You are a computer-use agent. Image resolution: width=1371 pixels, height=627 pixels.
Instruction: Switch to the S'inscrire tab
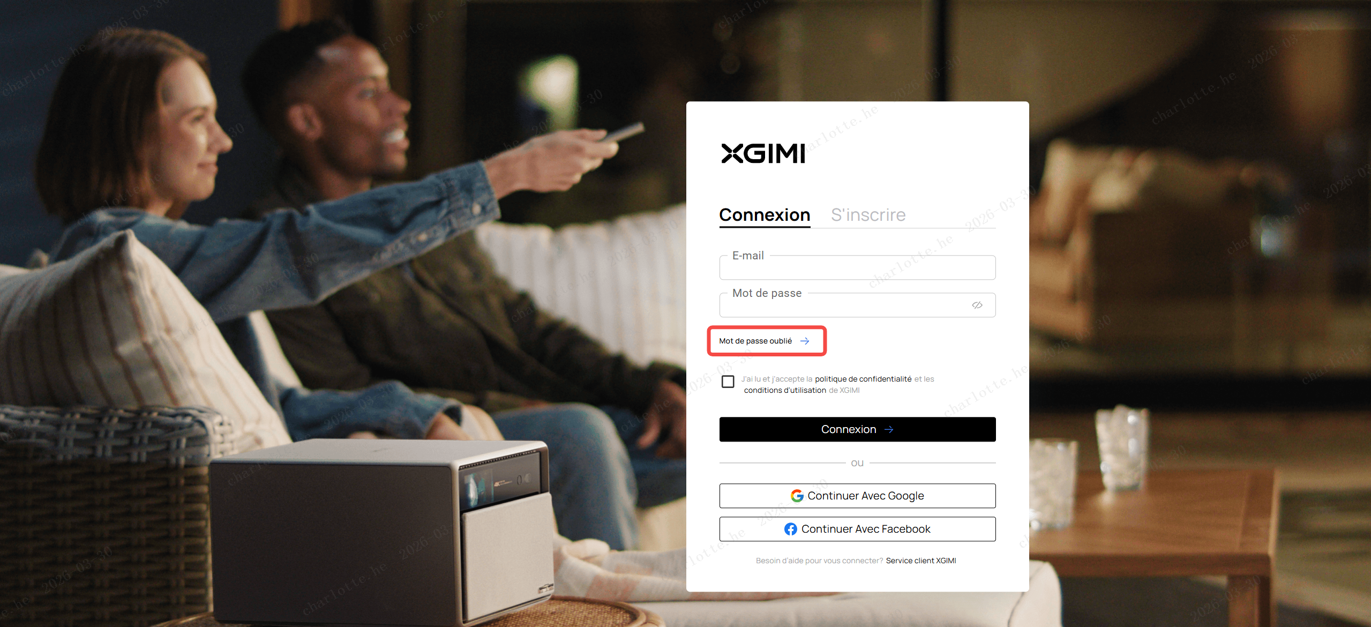(x=868, y=215)
